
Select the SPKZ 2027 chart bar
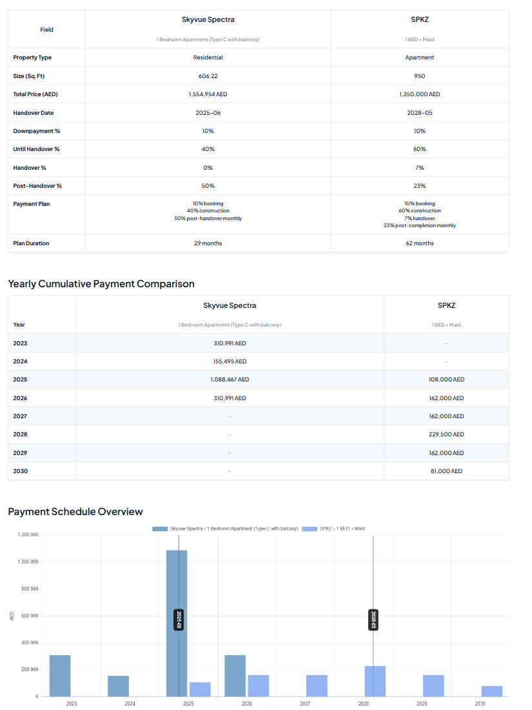pyautogui.click(x=317, y=685)
